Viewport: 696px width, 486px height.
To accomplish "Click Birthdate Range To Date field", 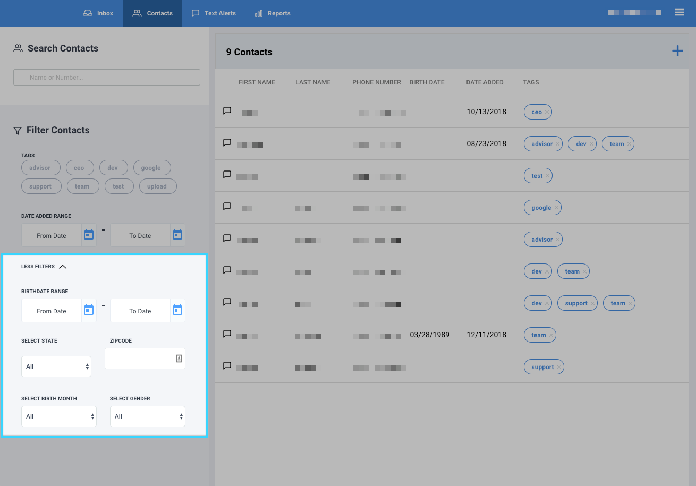I will click(x=140, y=311).
